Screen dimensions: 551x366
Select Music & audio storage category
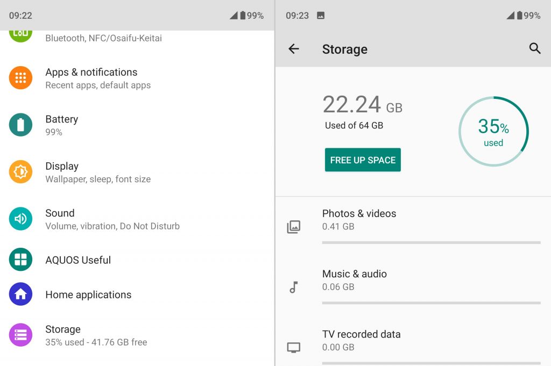point(413,286)
